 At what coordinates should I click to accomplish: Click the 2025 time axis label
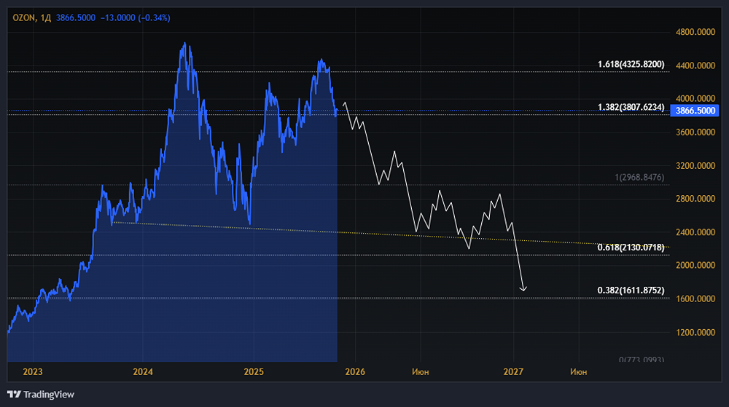(x=254, y=372)
